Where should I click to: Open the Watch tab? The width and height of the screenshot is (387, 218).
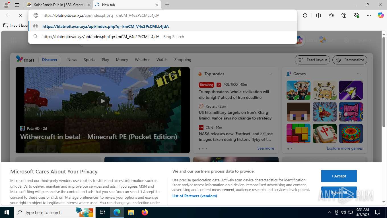pos(162,60)
